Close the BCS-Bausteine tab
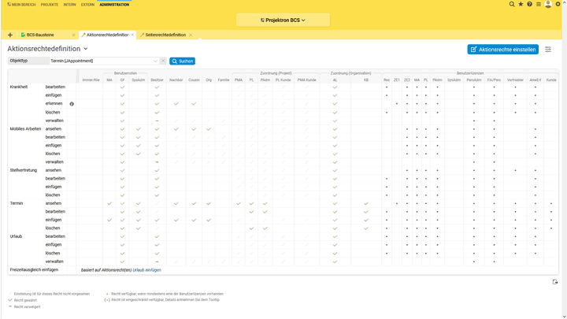567x319 pixels. pos(73,35)
